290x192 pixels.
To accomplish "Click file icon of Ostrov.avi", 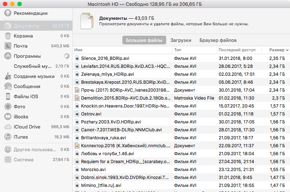I will point(77,114).
